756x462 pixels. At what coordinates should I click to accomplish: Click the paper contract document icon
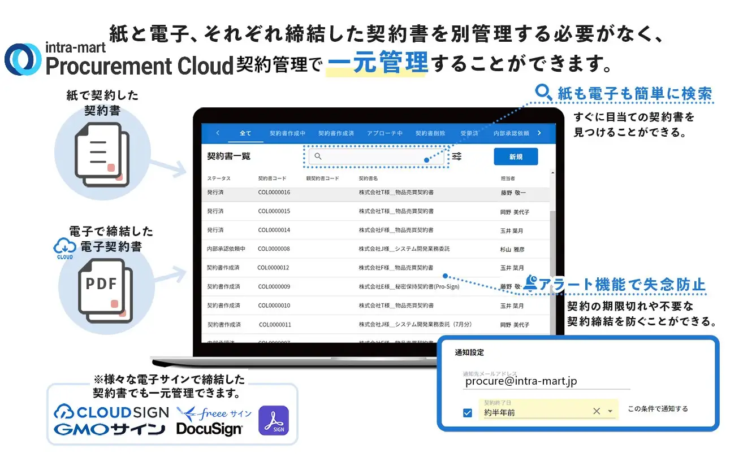tap(102, 155)
